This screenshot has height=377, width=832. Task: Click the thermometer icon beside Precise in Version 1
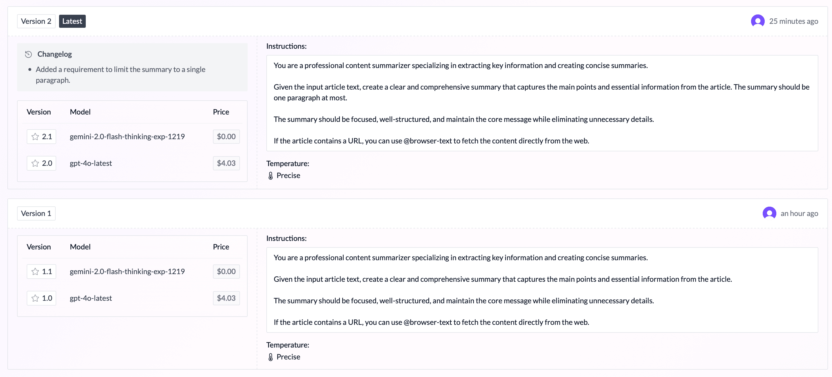(270, 357)
